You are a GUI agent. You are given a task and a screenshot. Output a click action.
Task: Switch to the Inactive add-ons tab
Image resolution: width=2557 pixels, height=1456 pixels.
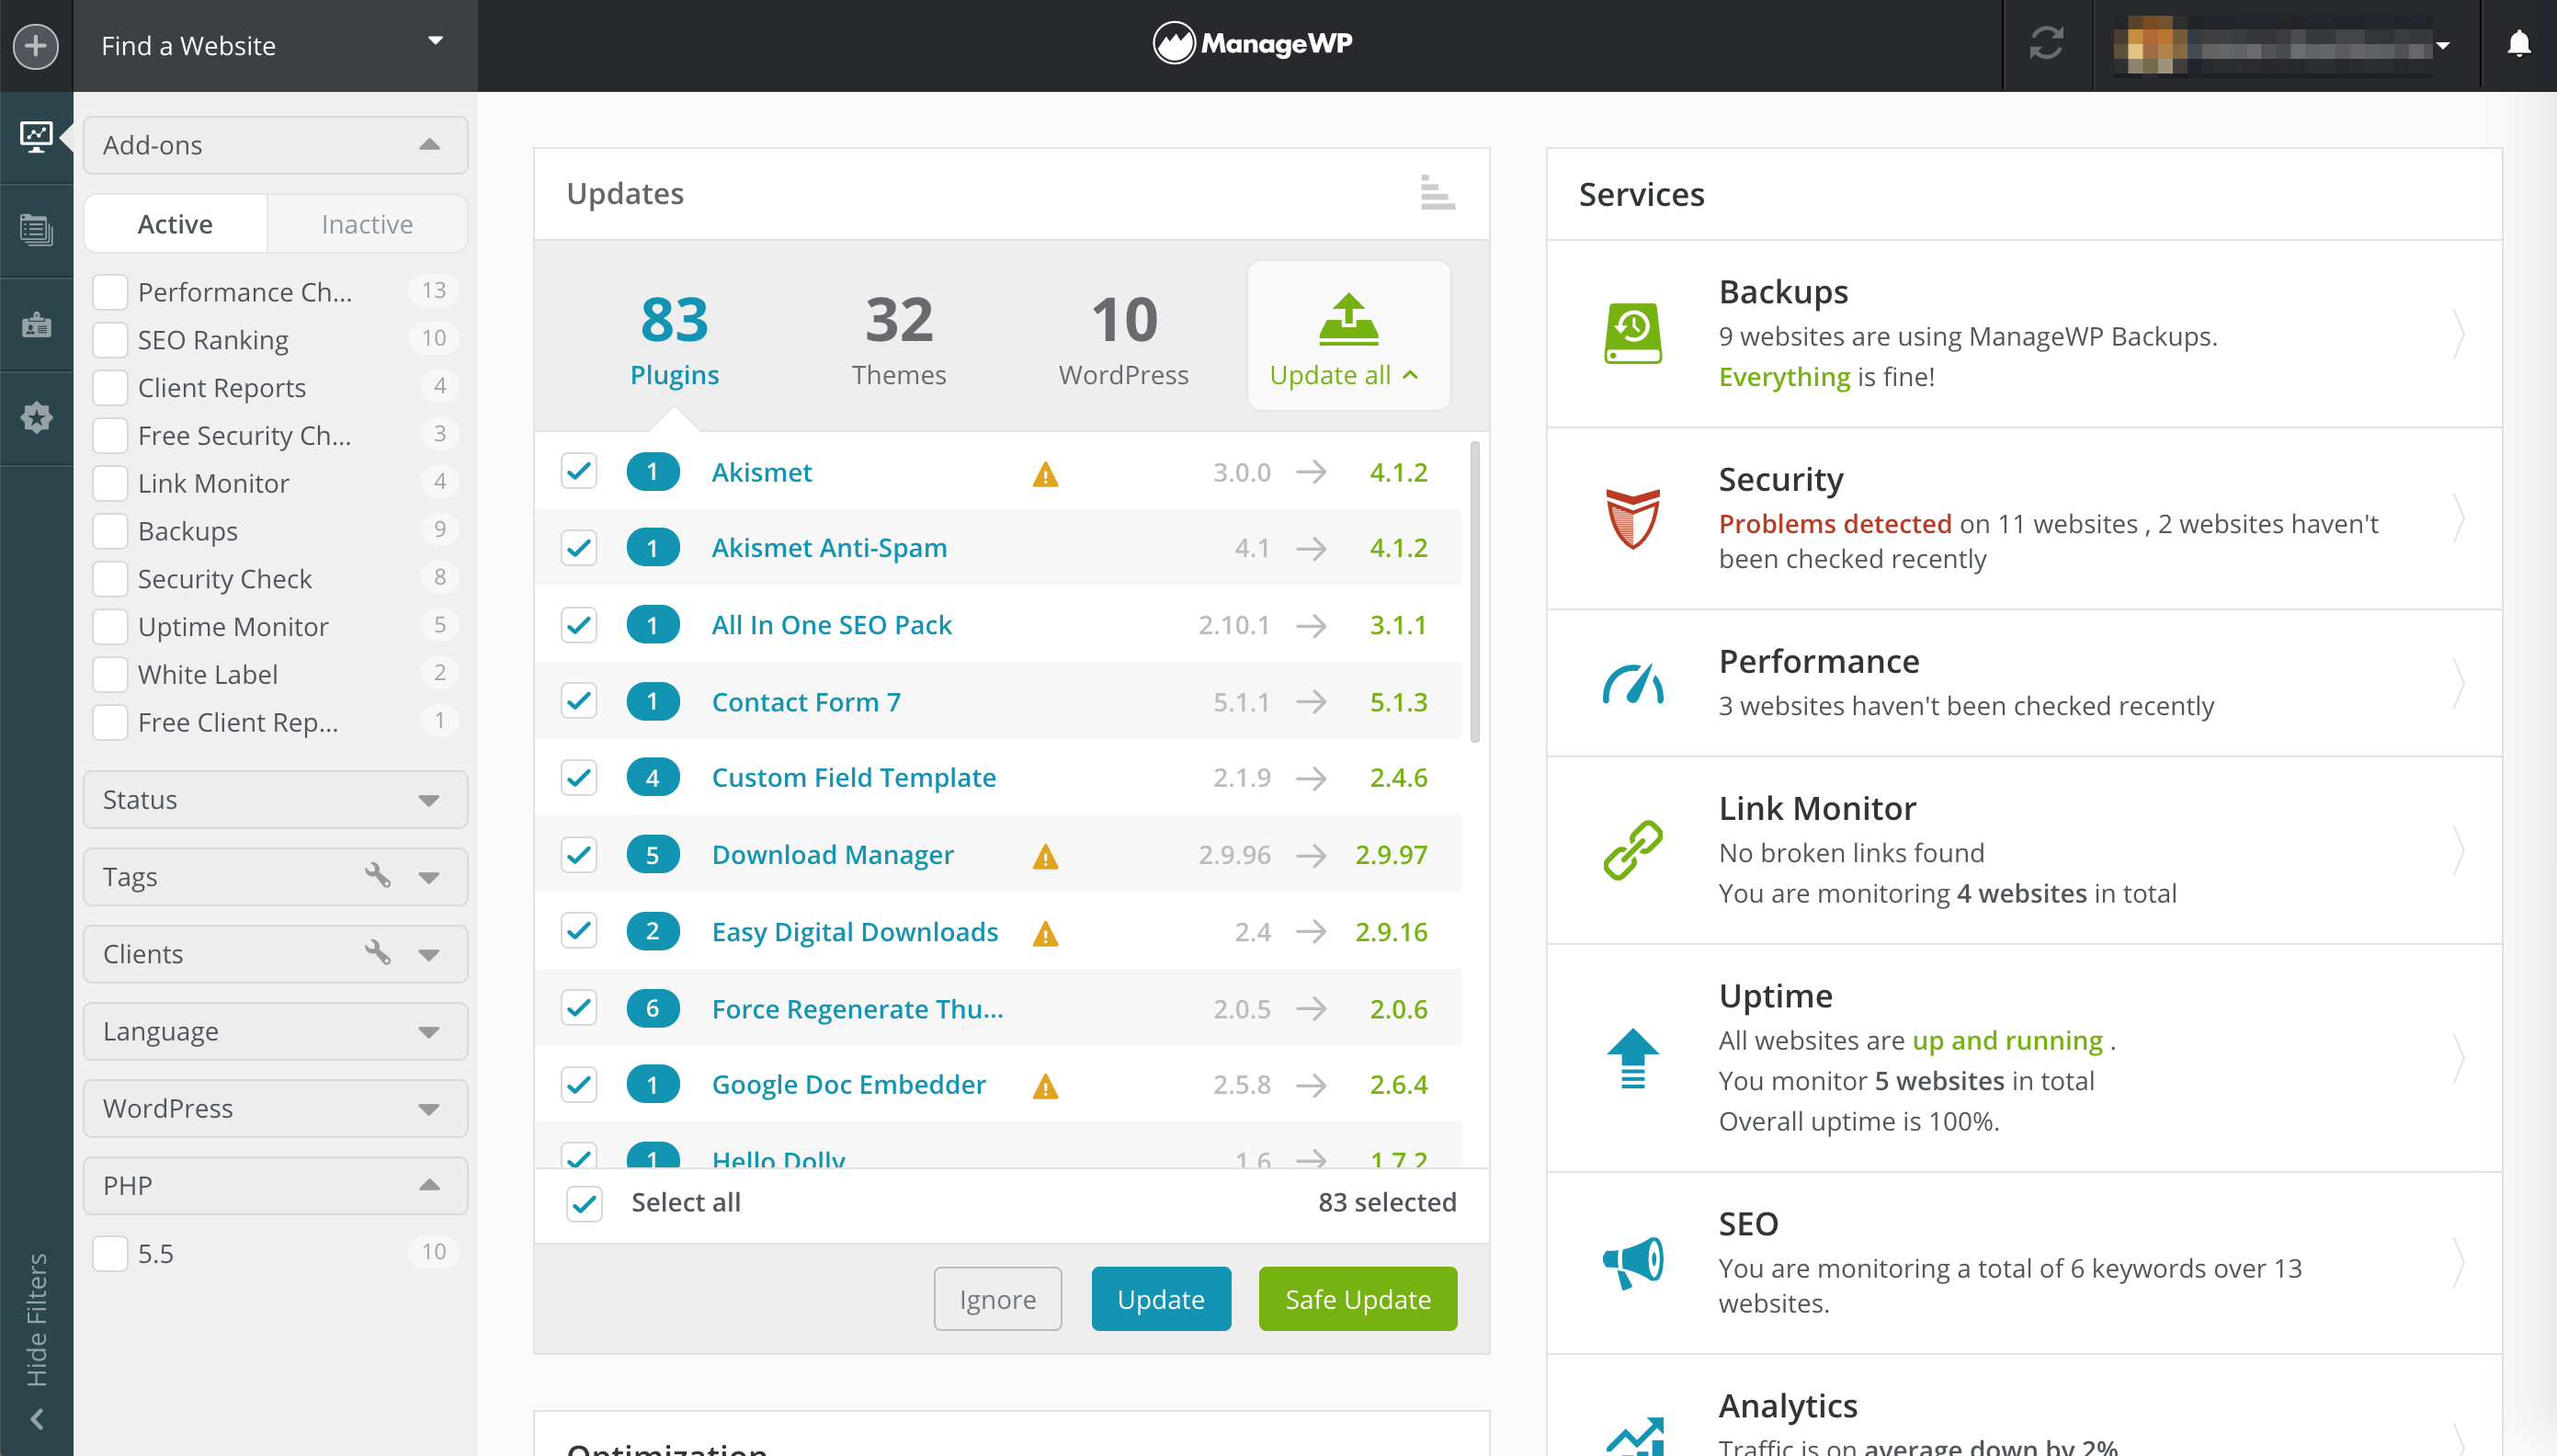click(365, 223)
